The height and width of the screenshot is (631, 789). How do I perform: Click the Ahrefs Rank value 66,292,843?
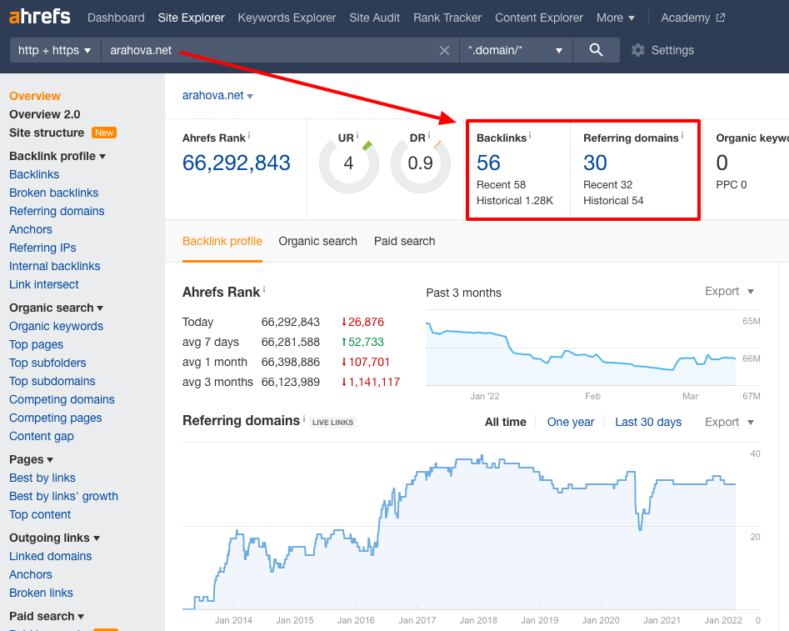(237, 163)
